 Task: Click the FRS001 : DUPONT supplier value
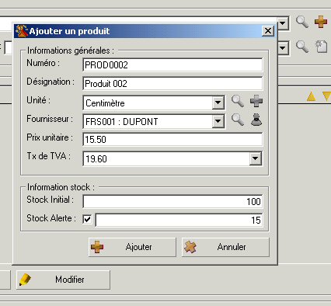(x=122, y=121)
